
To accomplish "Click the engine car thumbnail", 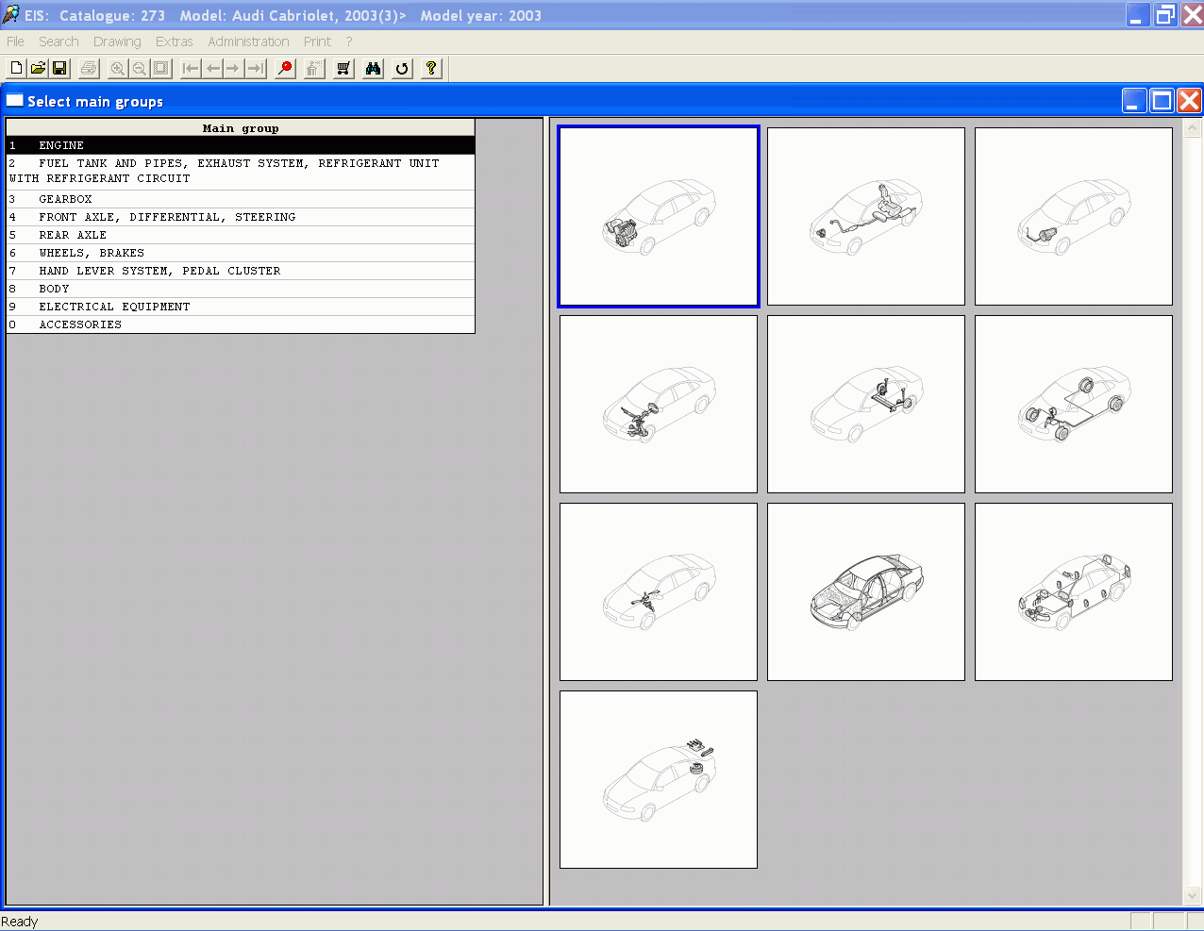I will tap(659, 217).
